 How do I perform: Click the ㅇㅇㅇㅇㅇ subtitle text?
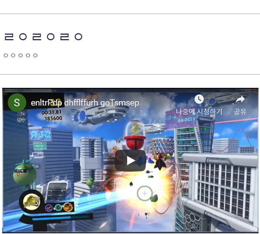click(x=21, y=55)
